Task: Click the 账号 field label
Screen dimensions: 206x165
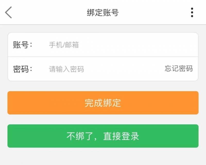Action: [23, 45]
